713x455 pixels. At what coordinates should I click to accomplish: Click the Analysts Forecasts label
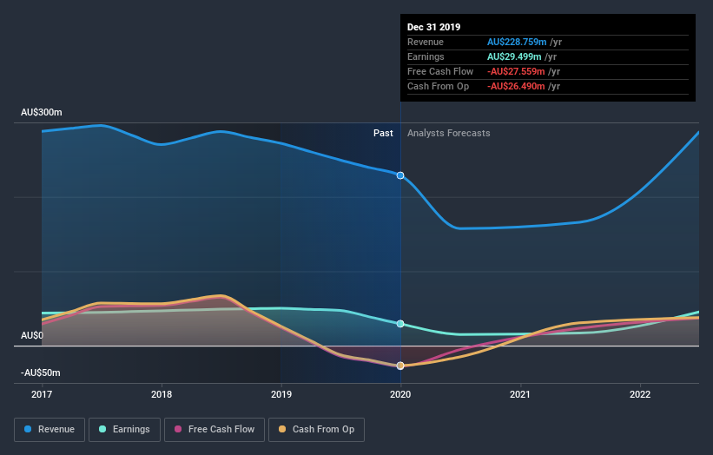click(x=448, y=133)
